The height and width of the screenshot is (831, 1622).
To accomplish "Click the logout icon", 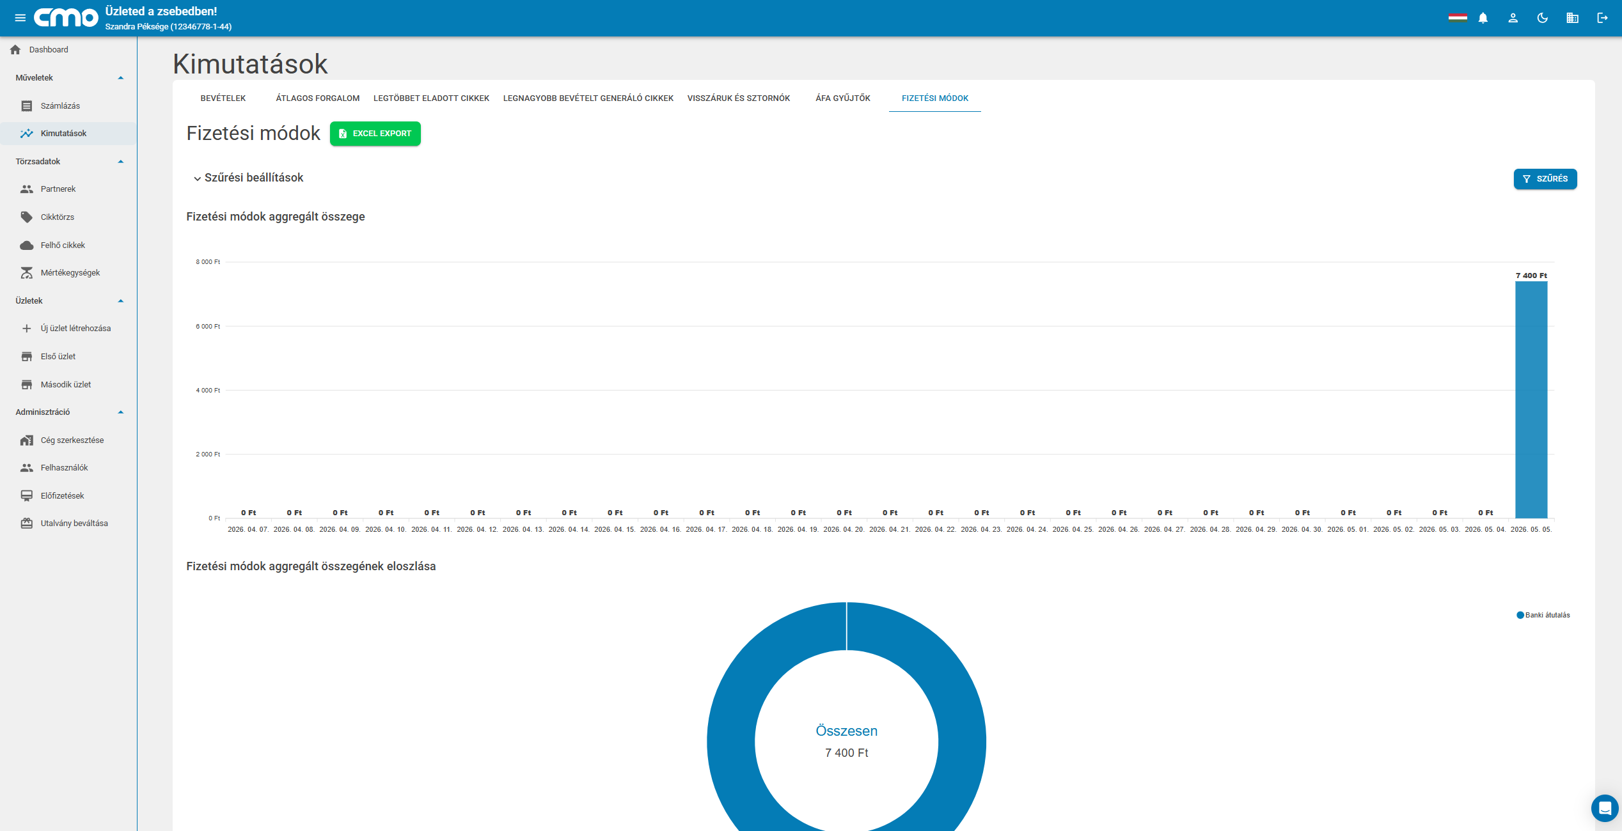I will pyautogui.click(x=1602, y=18).
